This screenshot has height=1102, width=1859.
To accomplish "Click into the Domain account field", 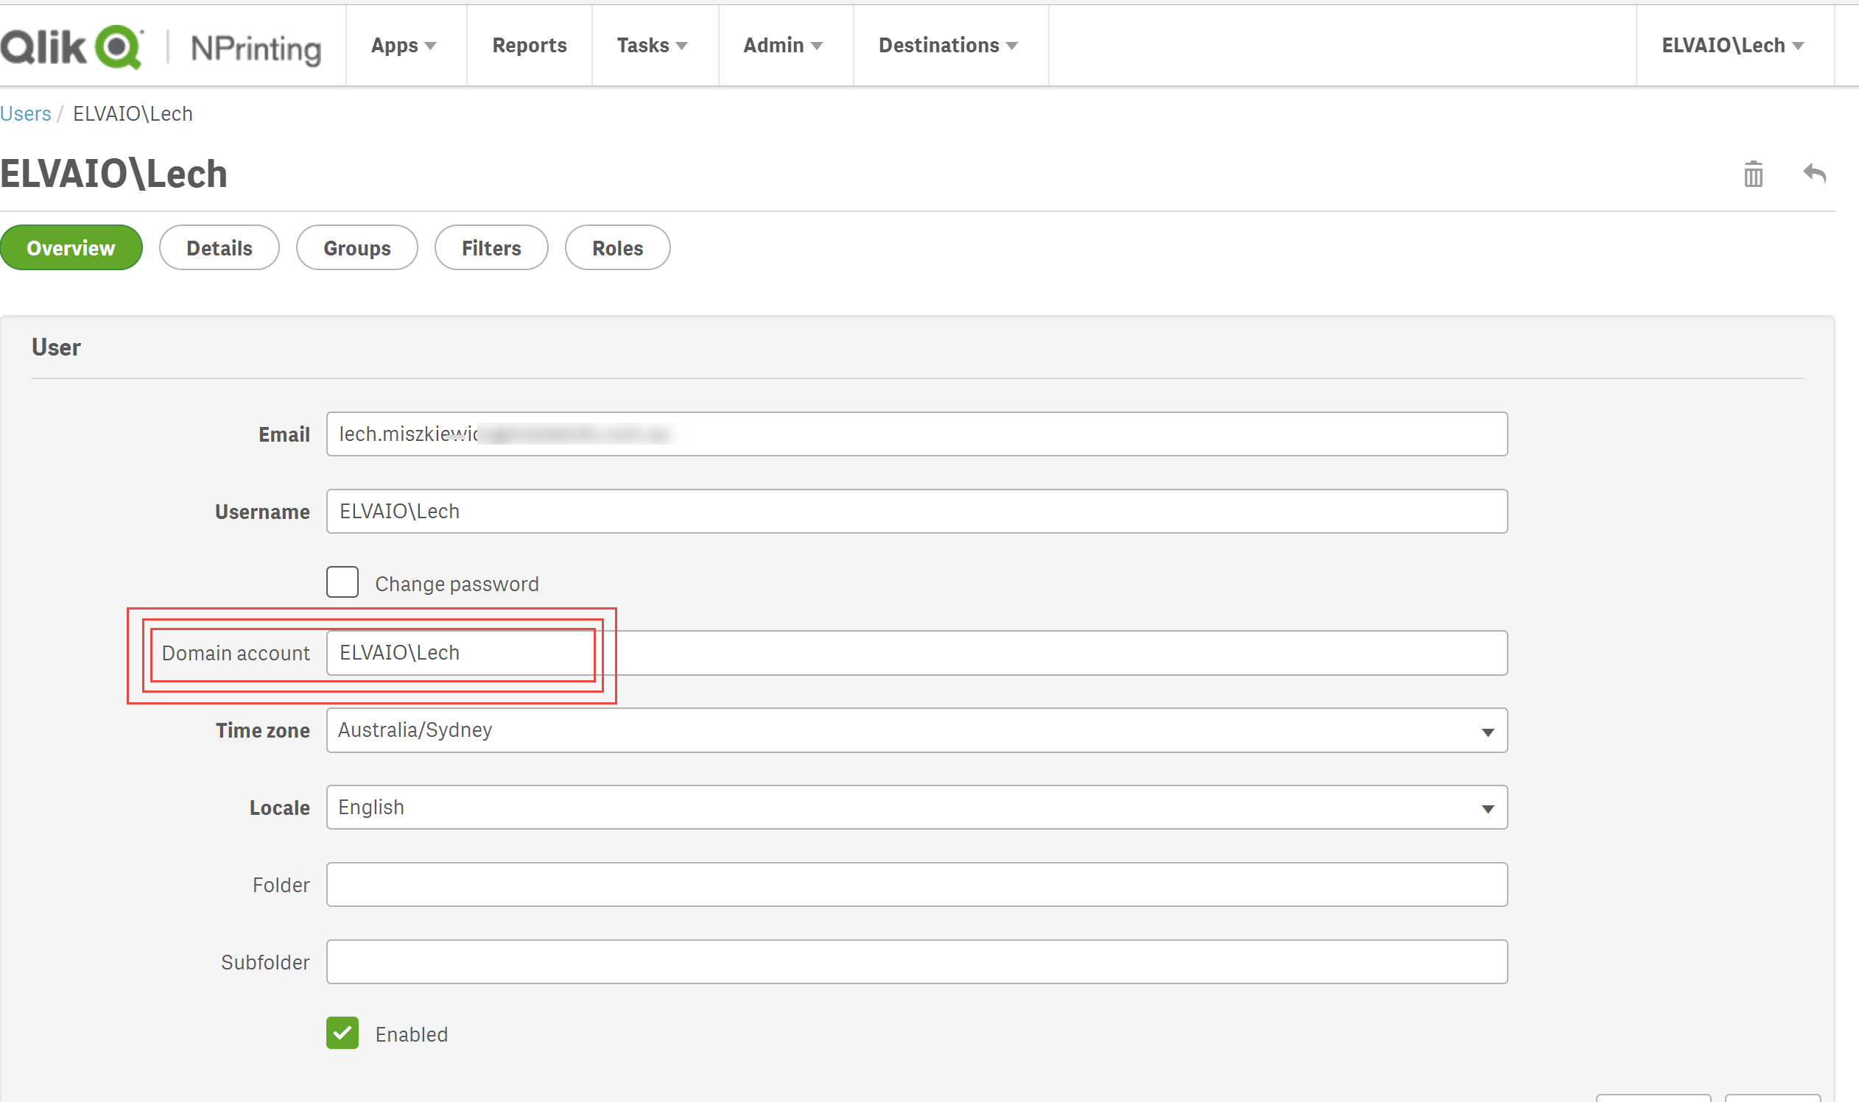I will [917, 653].
